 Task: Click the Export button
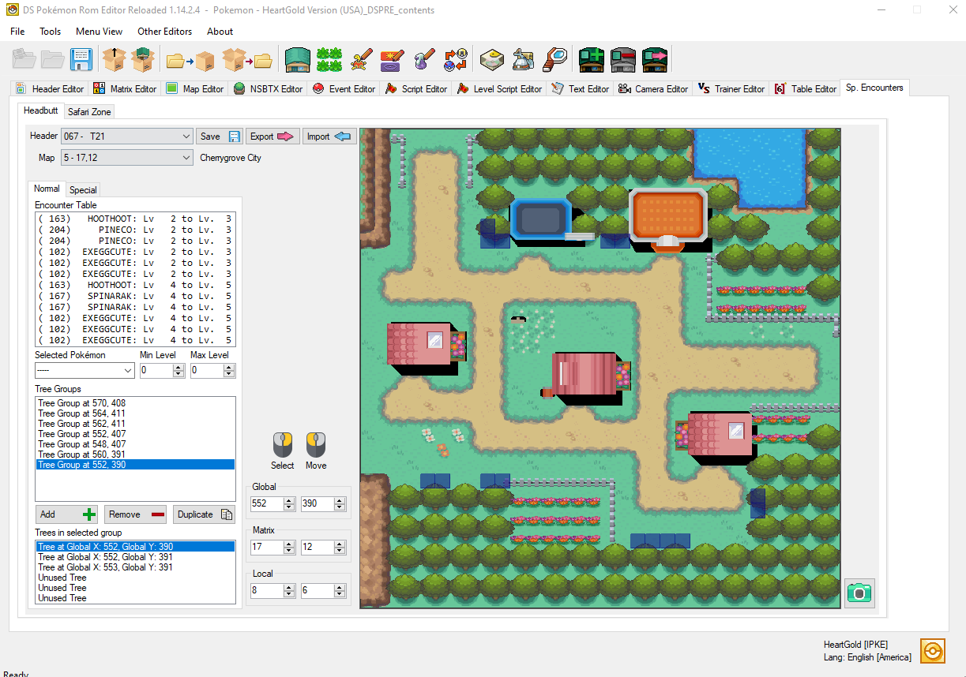(272, 137)
